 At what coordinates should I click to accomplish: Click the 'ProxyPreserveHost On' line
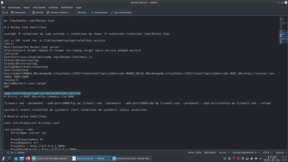(27, 139)
